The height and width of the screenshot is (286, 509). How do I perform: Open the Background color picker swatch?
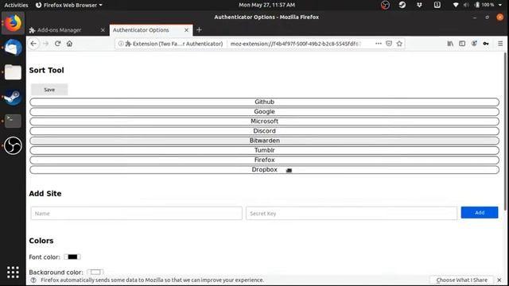95,272
